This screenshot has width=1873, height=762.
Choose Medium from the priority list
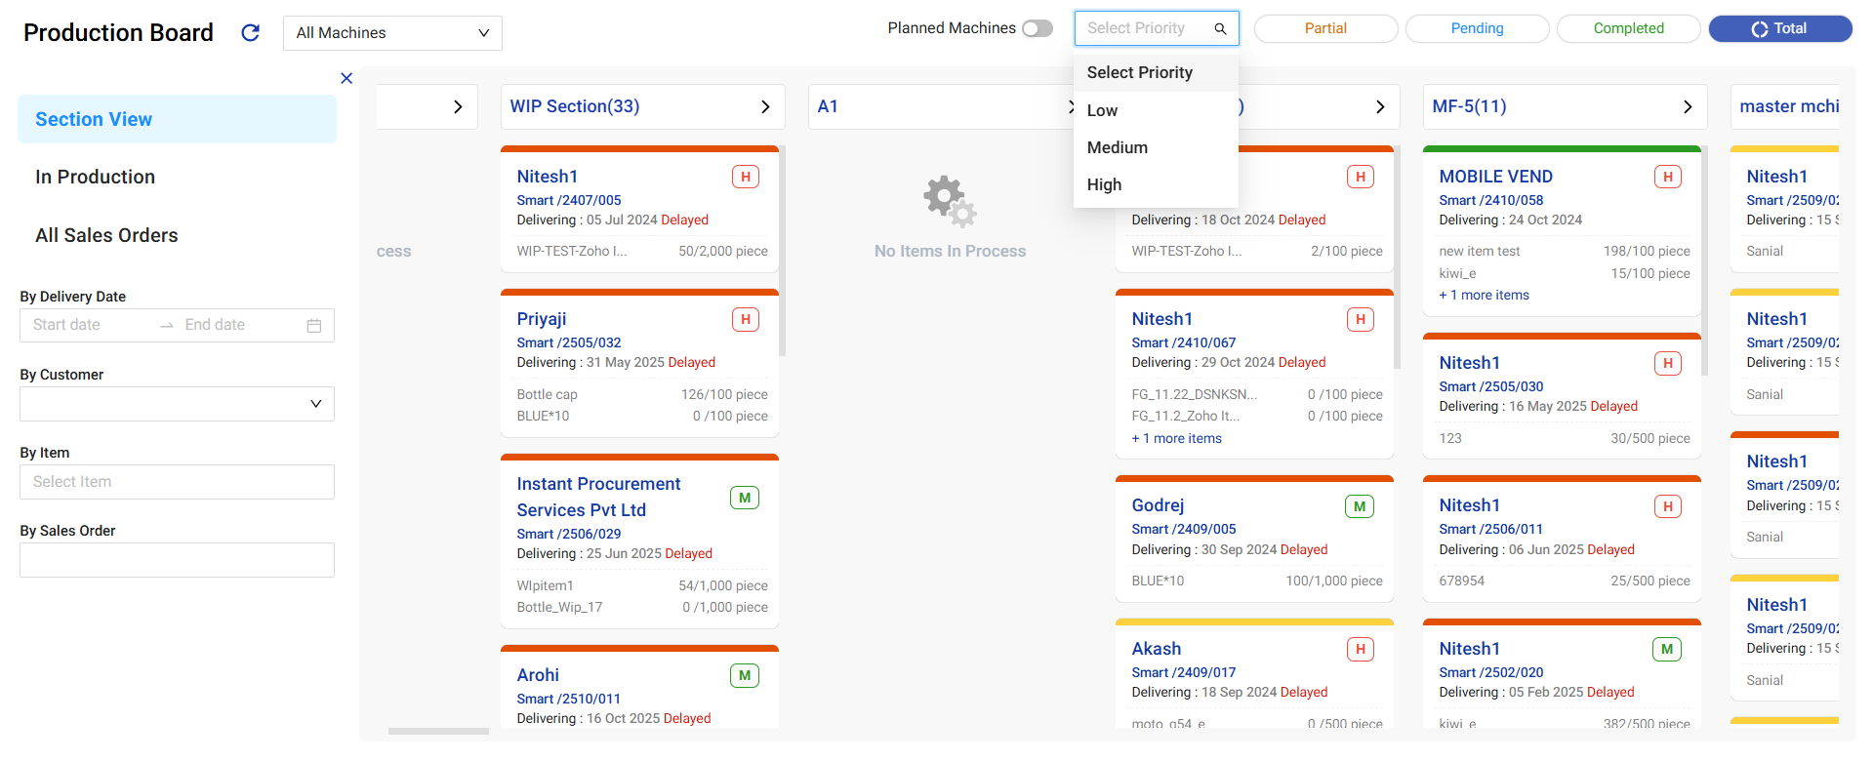coord(1118,147)
